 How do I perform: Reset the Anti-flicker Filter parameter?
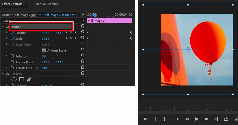83,67
